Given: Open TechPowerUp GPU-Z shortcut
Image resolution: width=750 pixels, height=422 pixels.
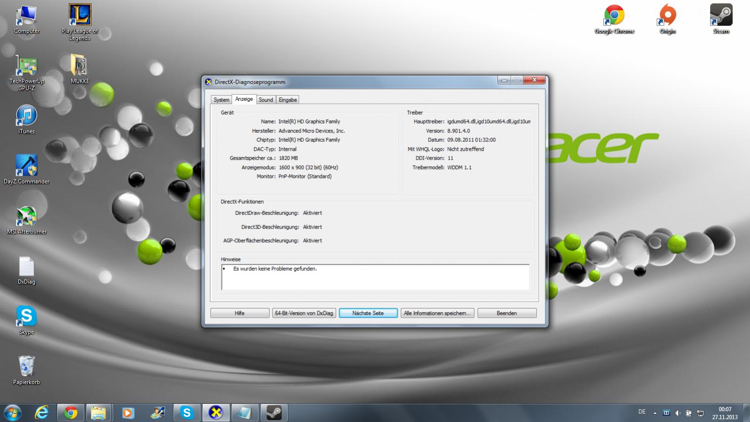Looking at the screenshot, I should tap(26, 73).
